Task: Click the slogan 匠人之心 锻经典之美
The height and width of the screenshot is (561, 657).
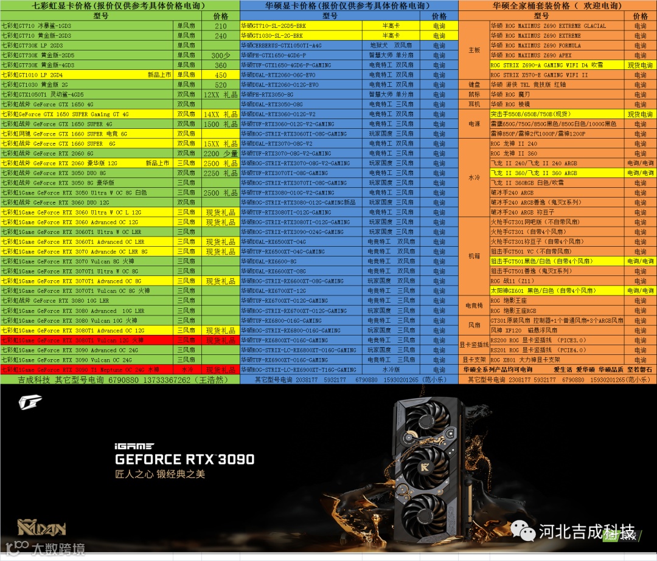Action: tap(160, 474)
